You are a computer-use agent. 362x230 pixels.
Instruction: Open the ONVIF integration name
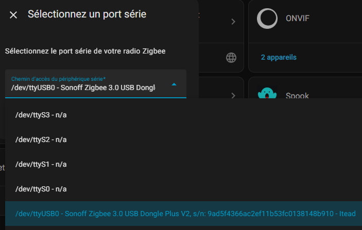[x=297, y=18]
